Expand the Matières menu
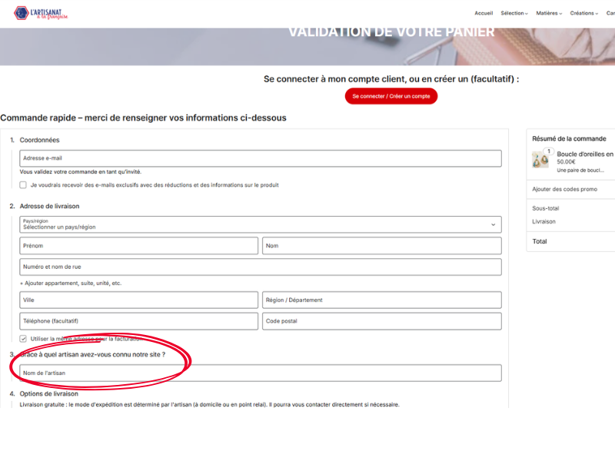 coord(548,13)
